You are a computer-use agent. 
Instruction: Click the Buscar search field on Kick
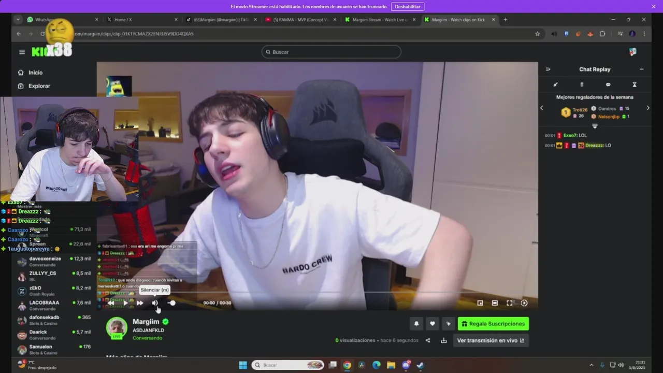331,52
